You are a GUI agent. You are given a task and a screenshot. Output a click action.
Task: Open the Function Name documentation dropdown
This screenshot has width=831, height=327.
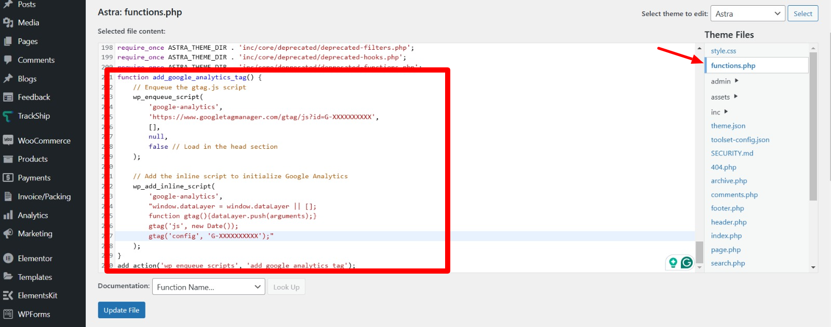click(x=209, y=287)
